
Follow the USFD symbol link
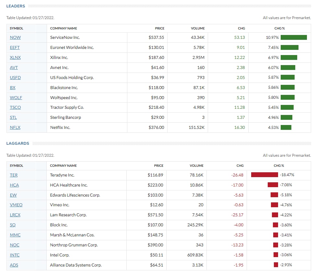(15, 77)
